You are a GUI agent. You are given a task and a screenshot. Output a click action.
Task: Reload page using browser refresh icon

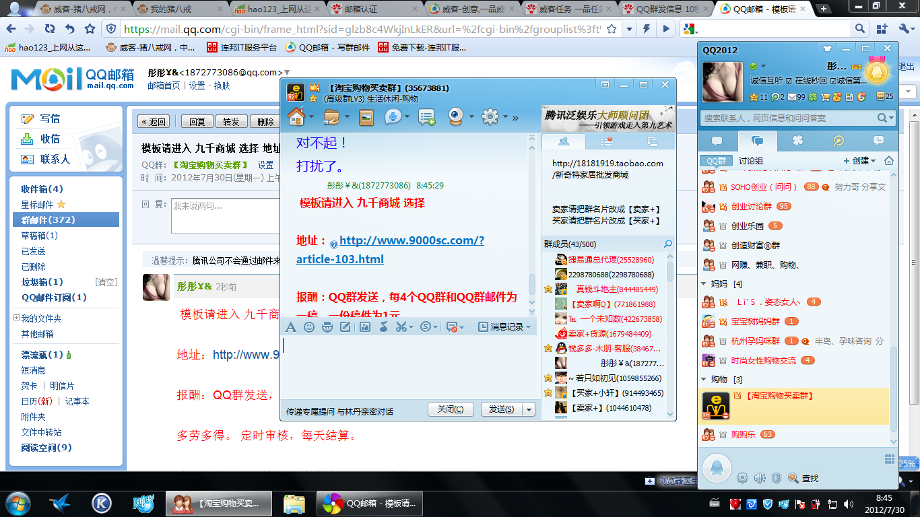pyautogui.click(x=50, y=29)
